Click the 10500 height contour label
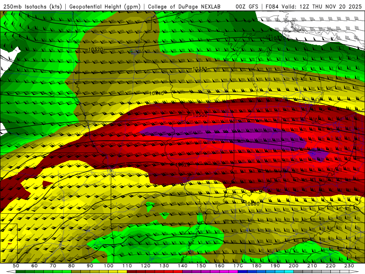365x274 pixels. (200, 115)
